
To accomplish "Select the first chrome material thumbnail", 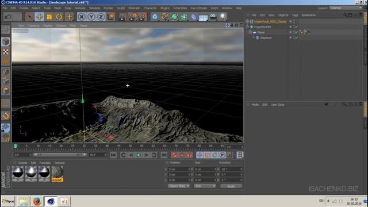I will [x=18, y=174].
